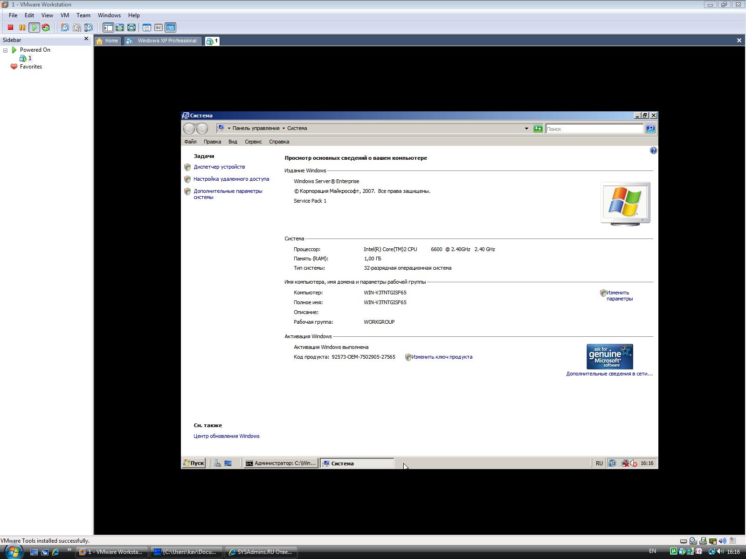The width and height of the screenshot is (746, 559).
Task: Open the File menu in VMware Workstation
Action: pos(13,15)
